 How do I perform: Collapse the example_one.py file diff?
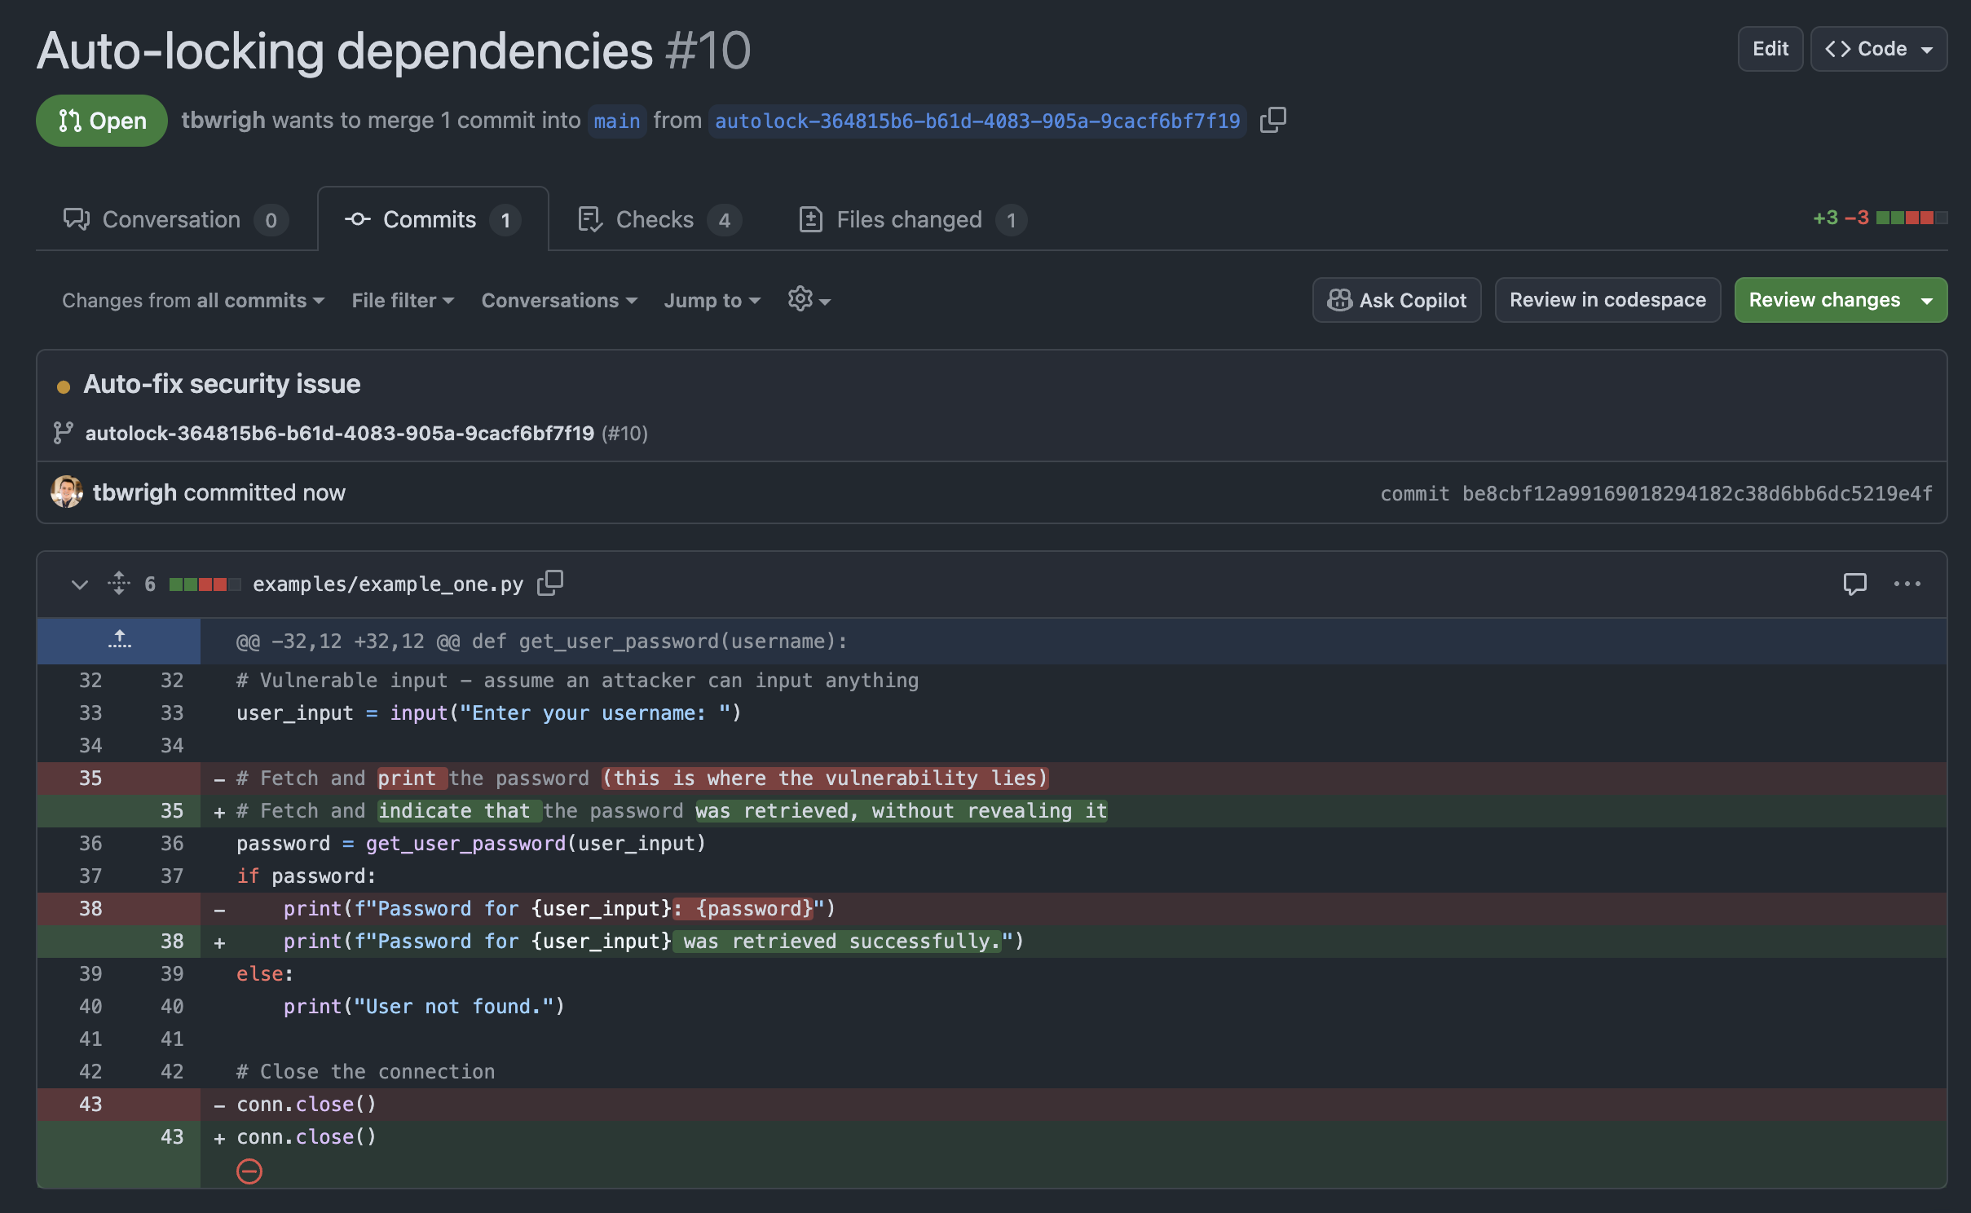(x=79, y=584)
